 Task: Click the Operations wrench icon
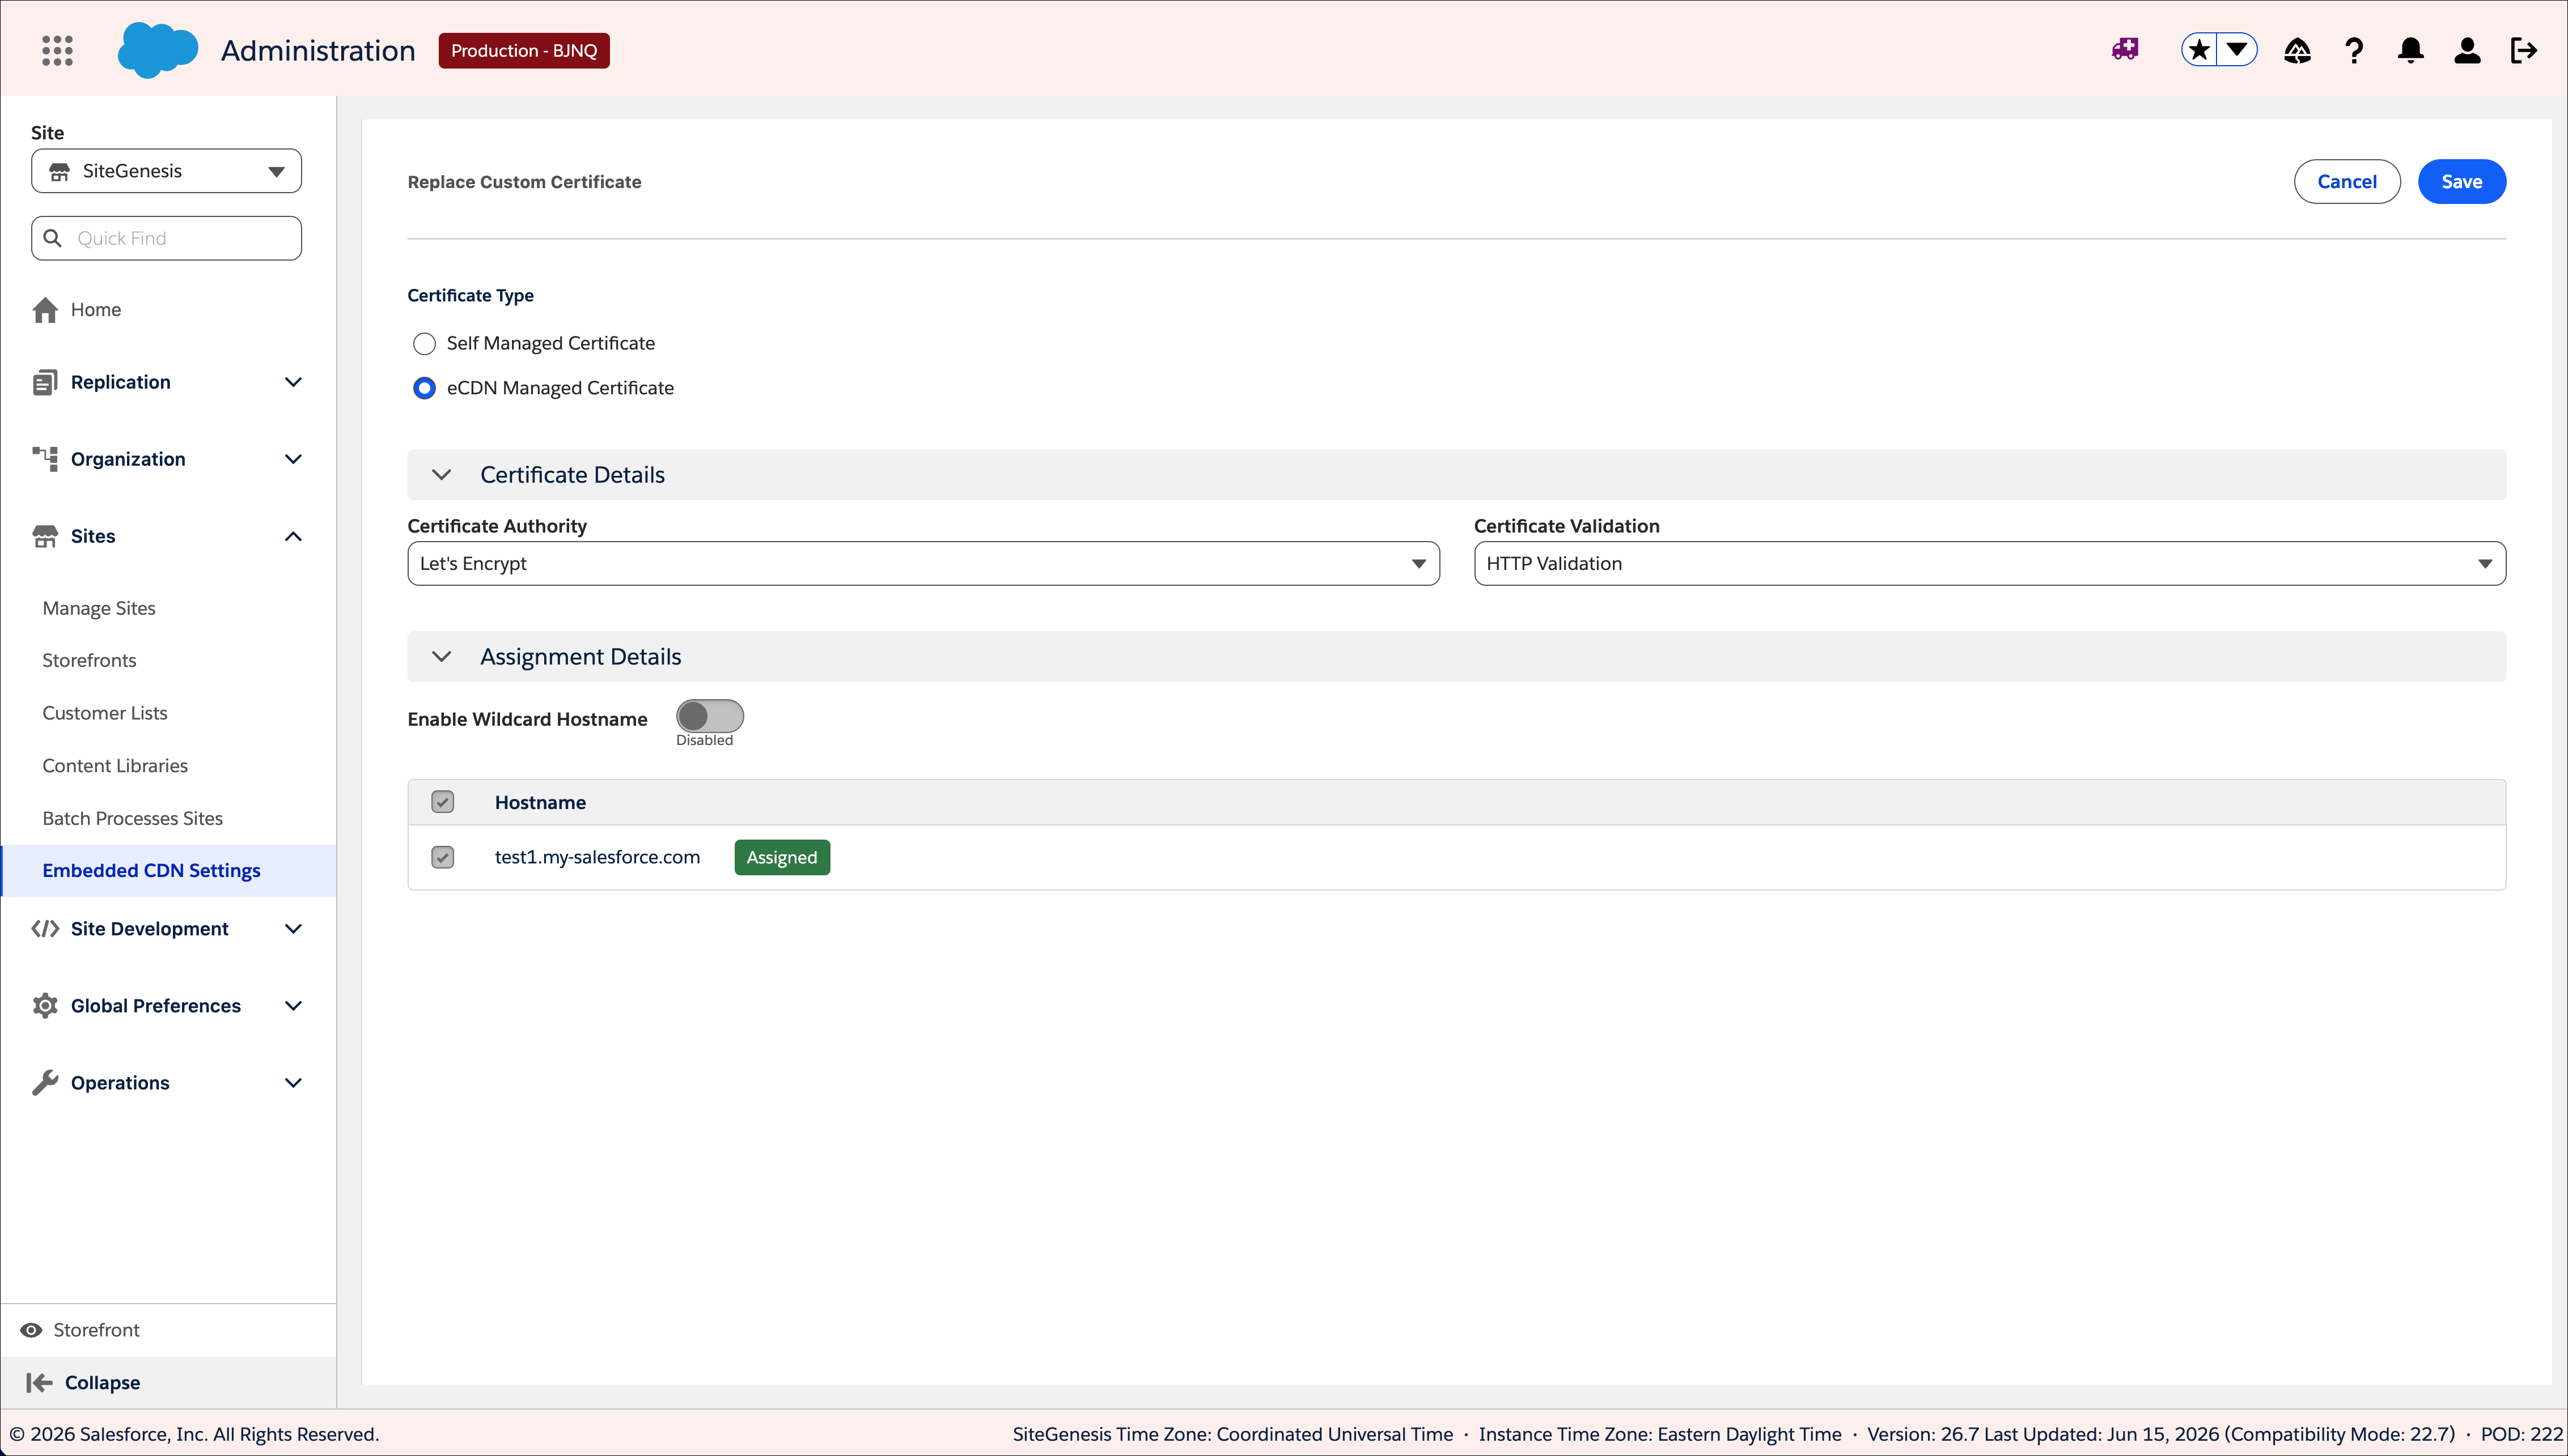[45, 1083]
